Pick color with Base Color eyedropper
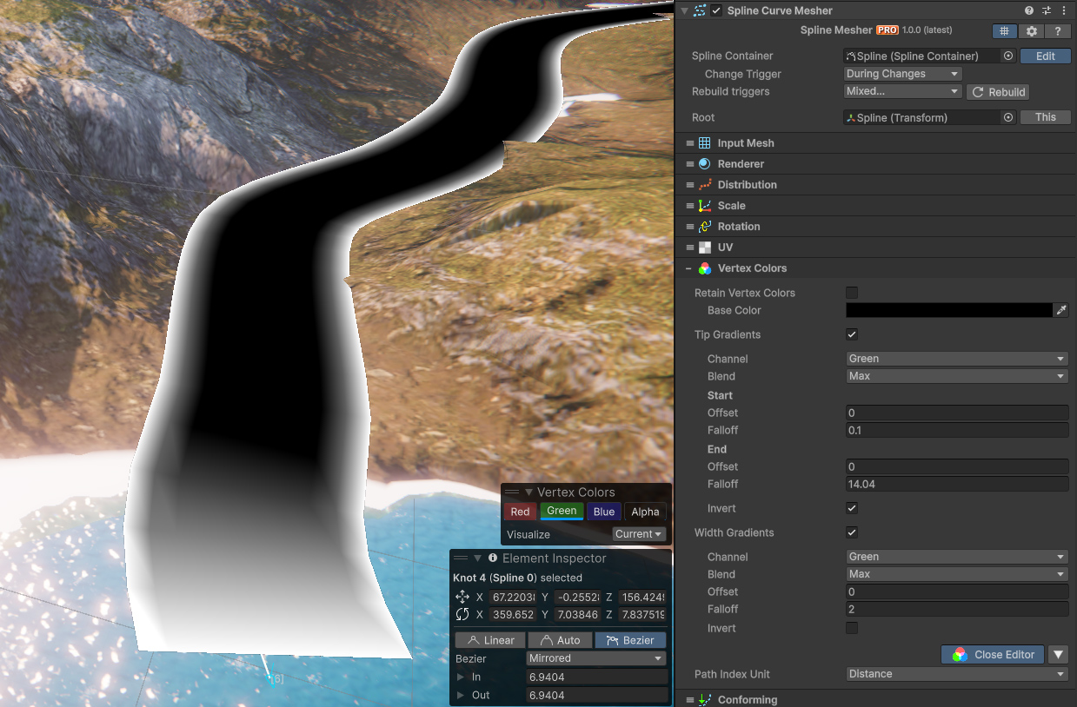 click(1061, 310)
